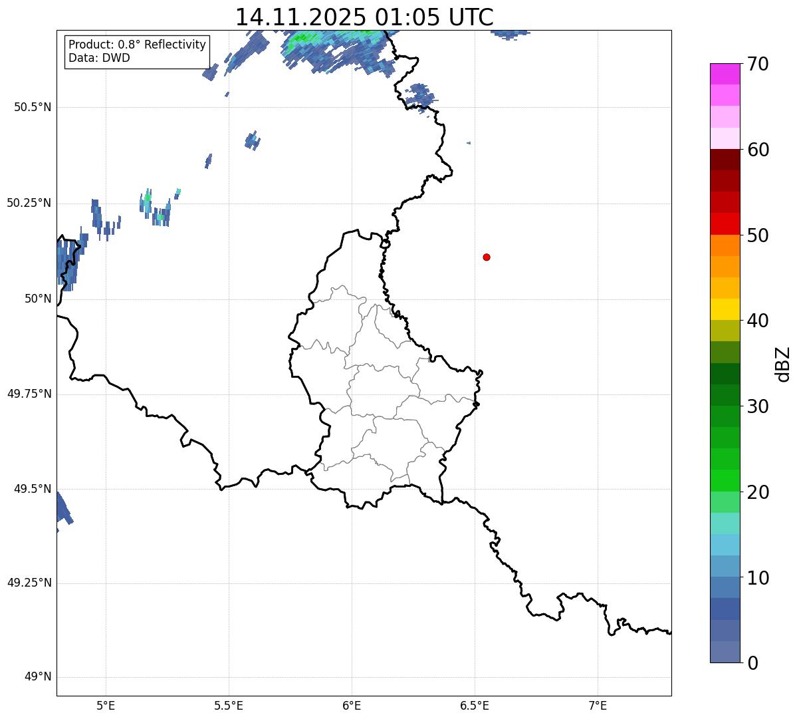Click the colorbar tick label 10
Viewport: 799px width, 719px height.
tap(758, 578)
